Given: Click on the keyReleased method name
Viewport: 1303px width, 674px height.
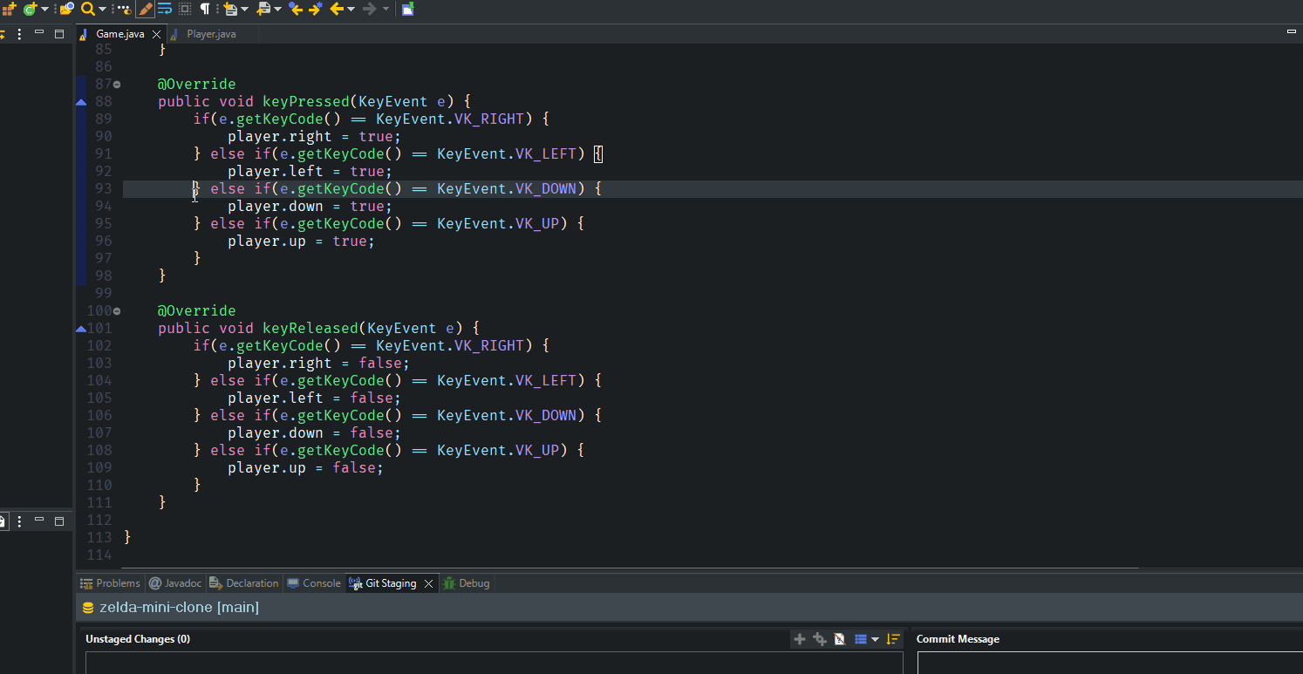Looking at the screenshot, I should point(310,328).
